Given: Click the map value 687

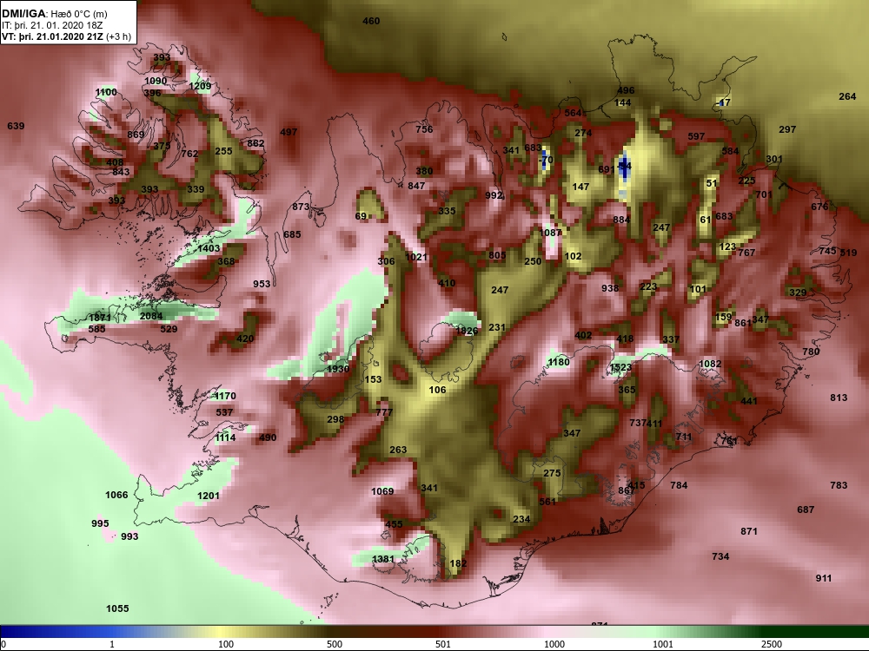Looking at the screenshot, I should point(806,510).
